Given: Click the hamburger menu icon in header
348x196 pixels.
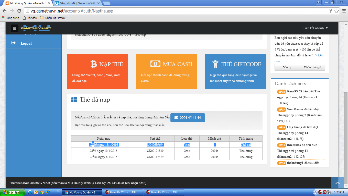Looking at the screenshot, I should [x=15, y=28].
